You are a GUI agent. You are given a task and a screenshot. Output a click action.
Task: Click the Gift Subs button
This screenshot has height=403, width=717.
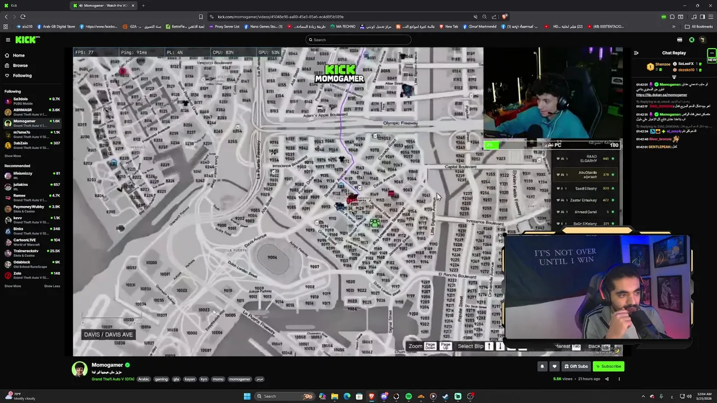(x=576, y=367)
